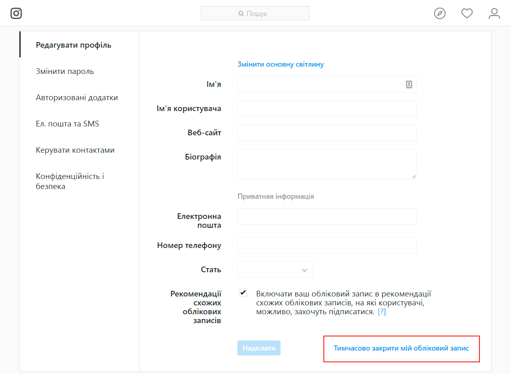The image size is (511, 374).
Task: Open Ел. пошта та SMS settings
Action: tap(68, 124)
